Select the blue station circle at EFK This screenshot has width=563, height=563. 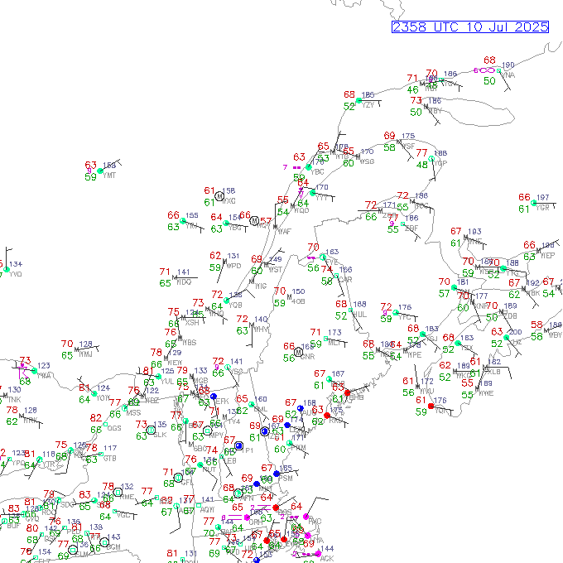(x=214, y=397)
